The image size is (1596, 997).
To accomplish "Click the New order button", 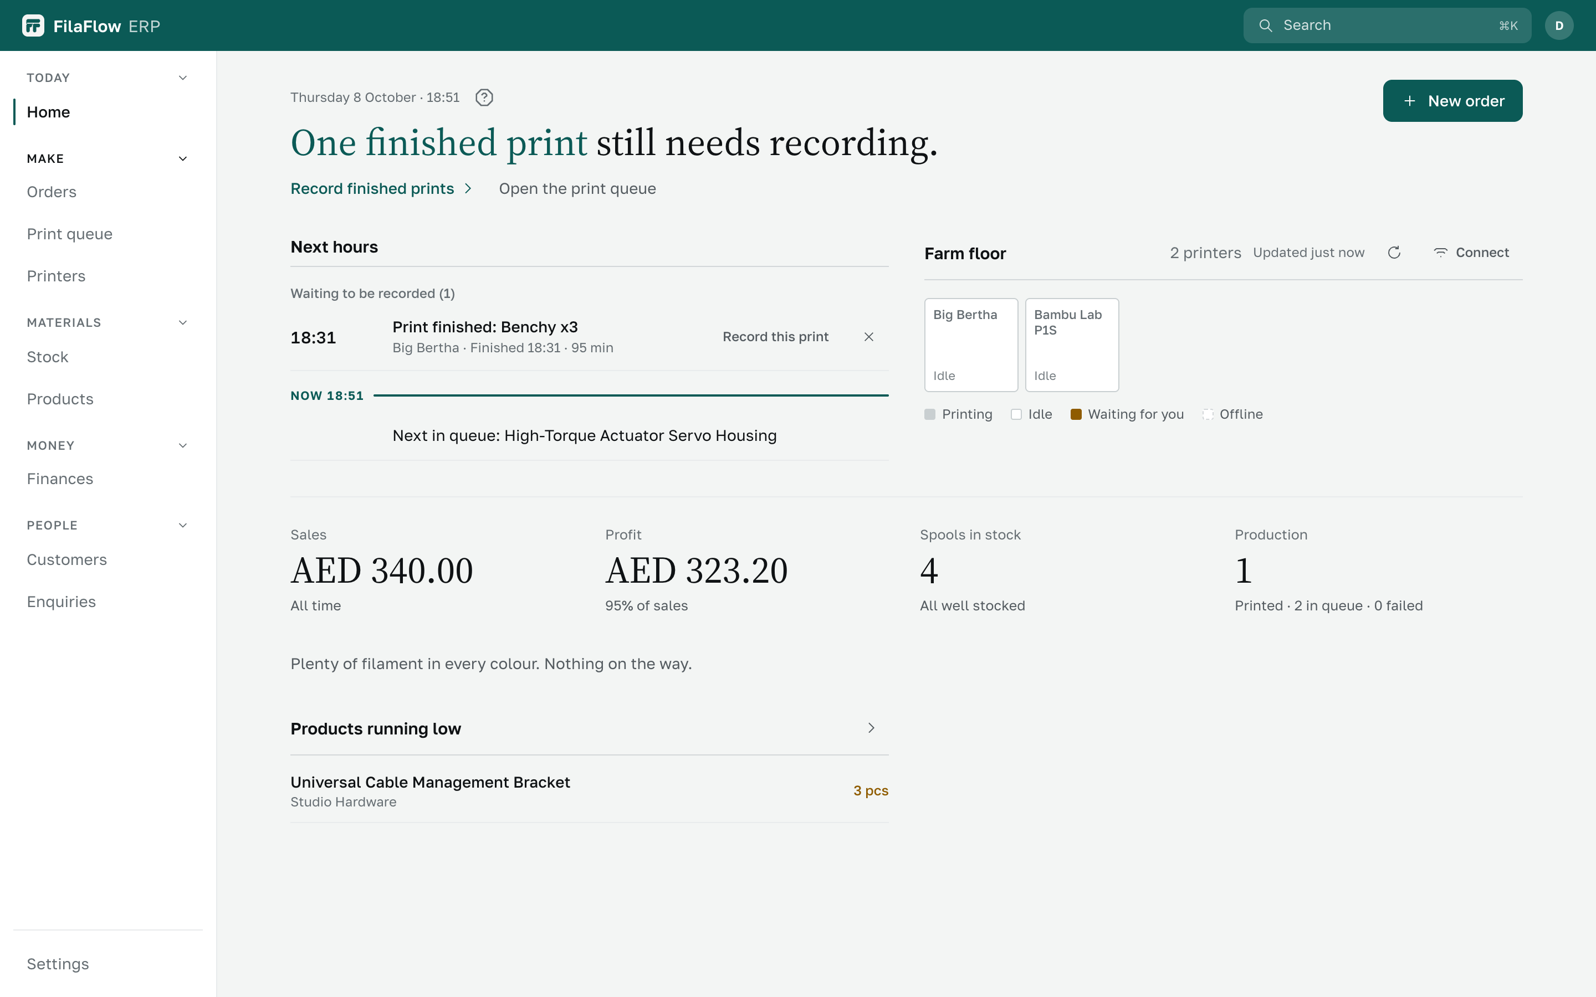I will (x=1452, y=101).
